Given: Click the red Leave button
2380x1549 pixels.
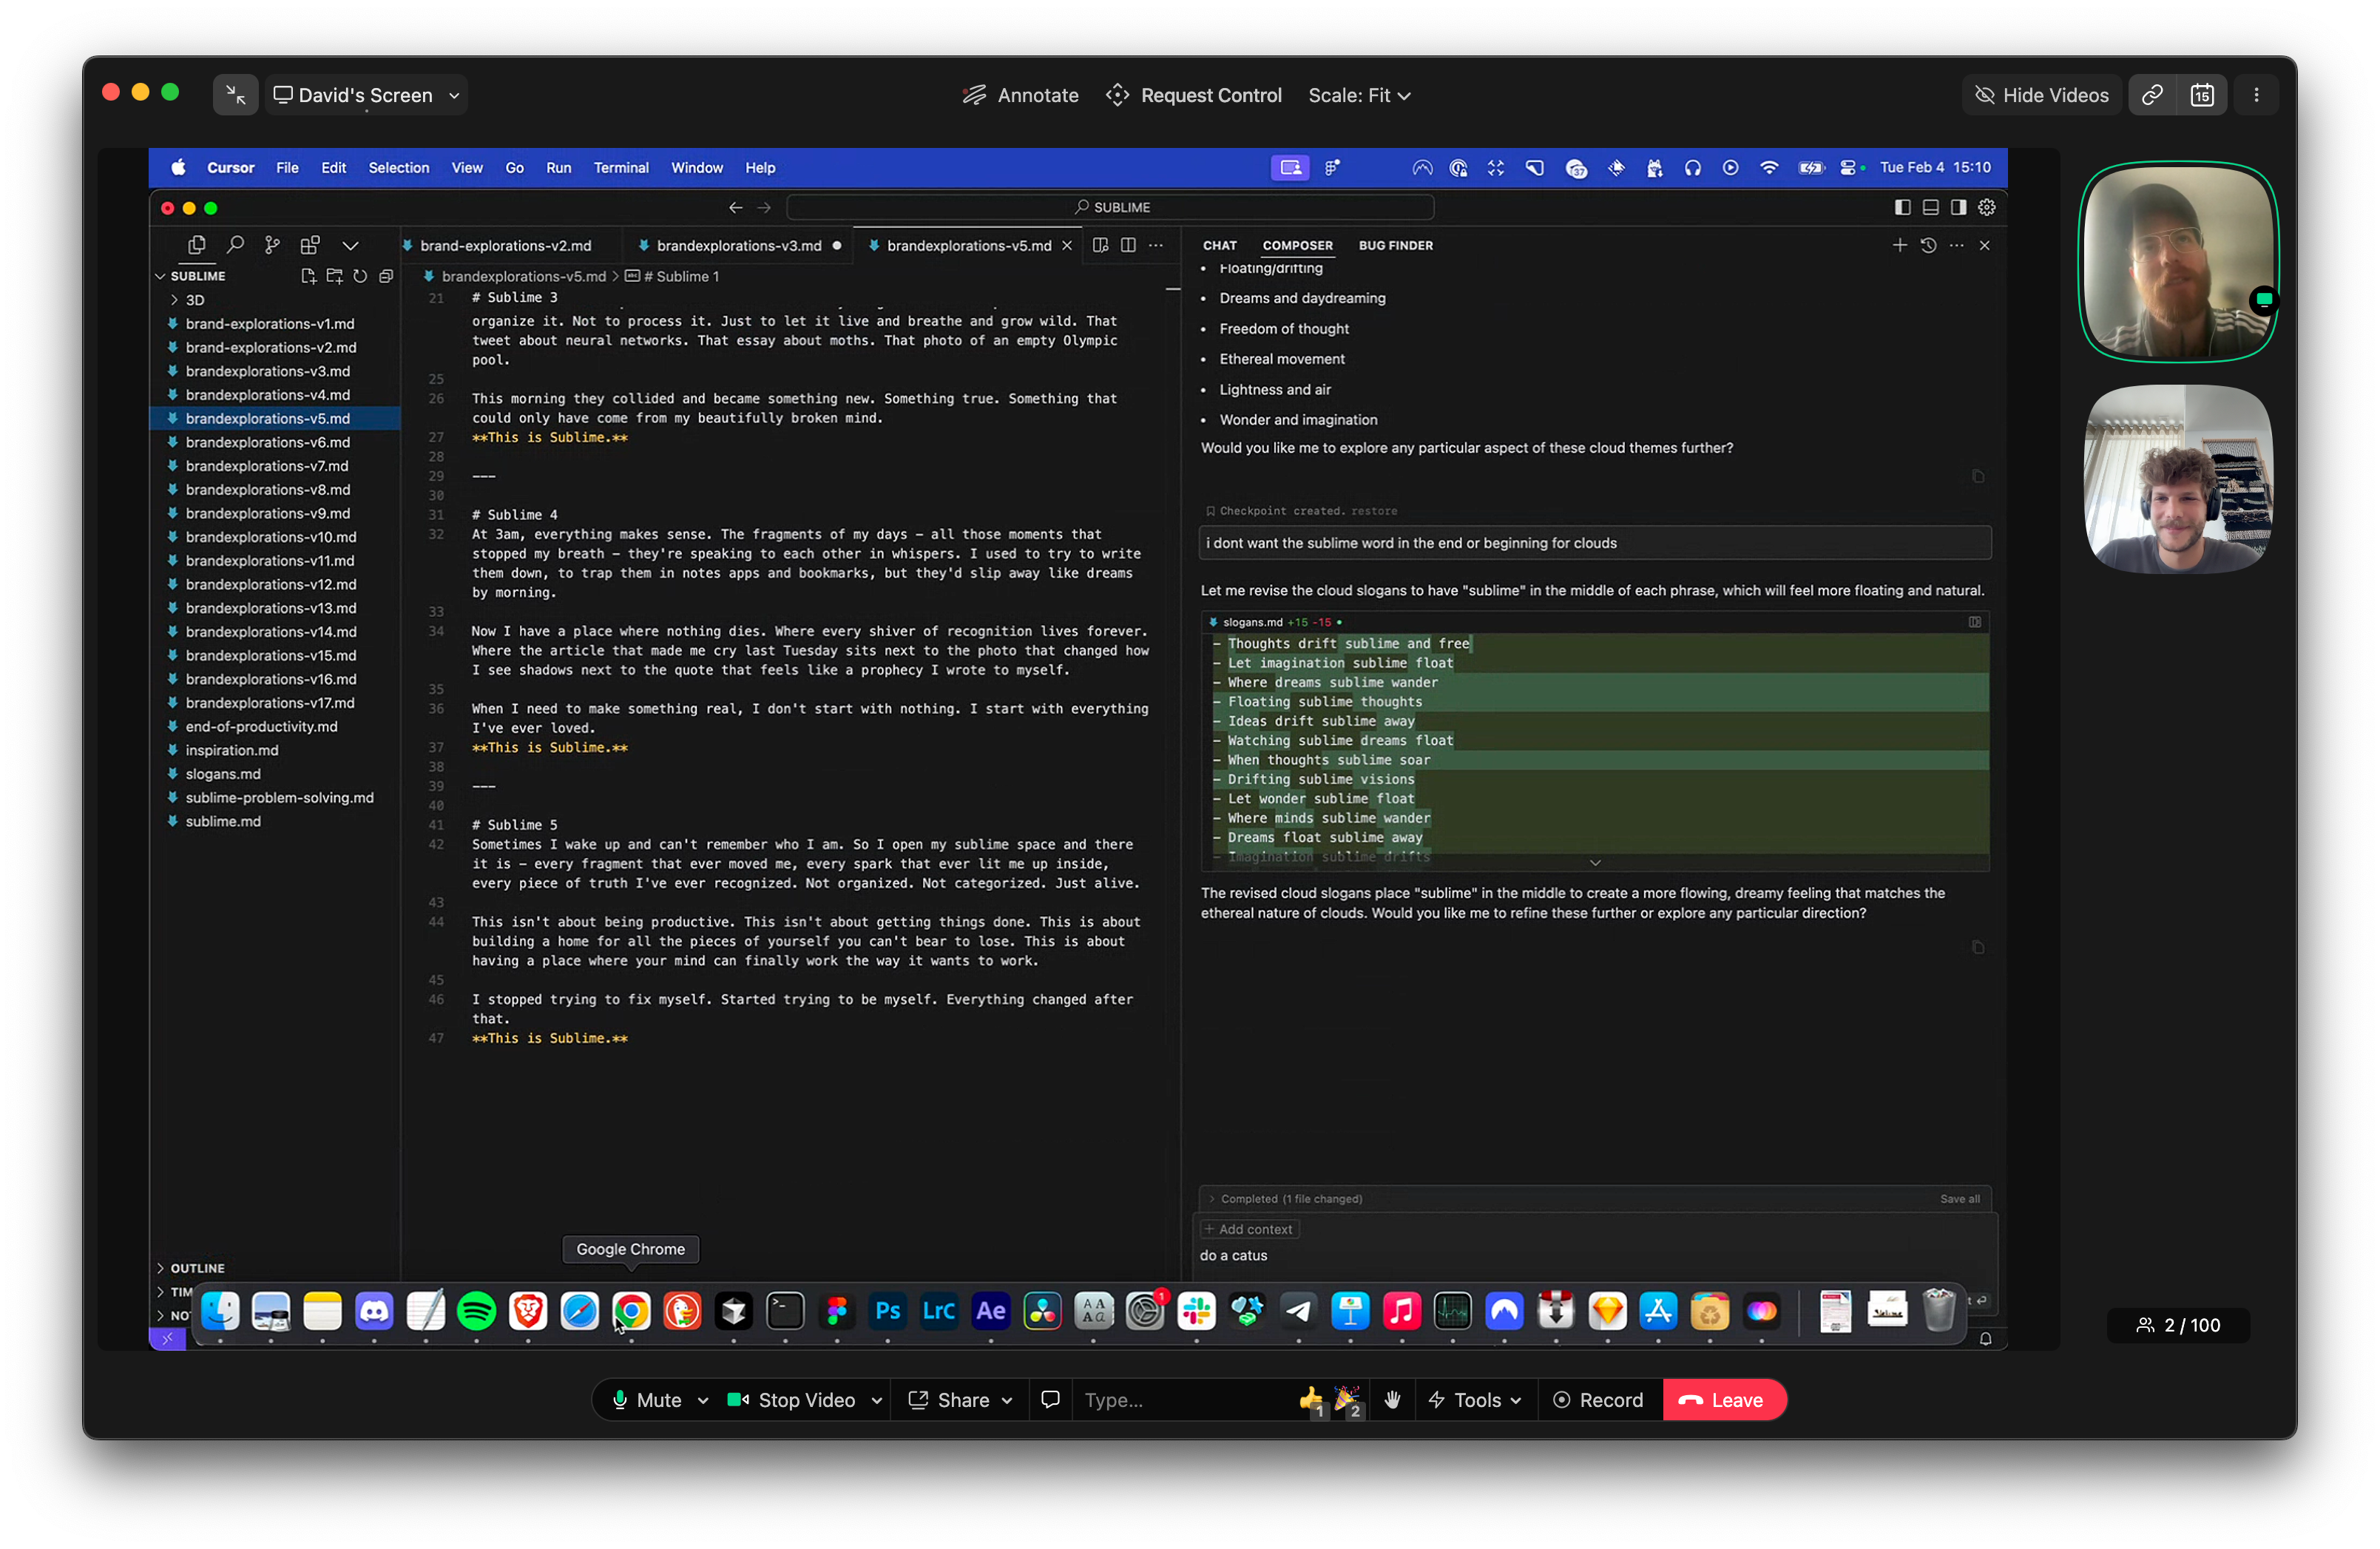Looking at the screenshot, I should click(1722, 1400).
